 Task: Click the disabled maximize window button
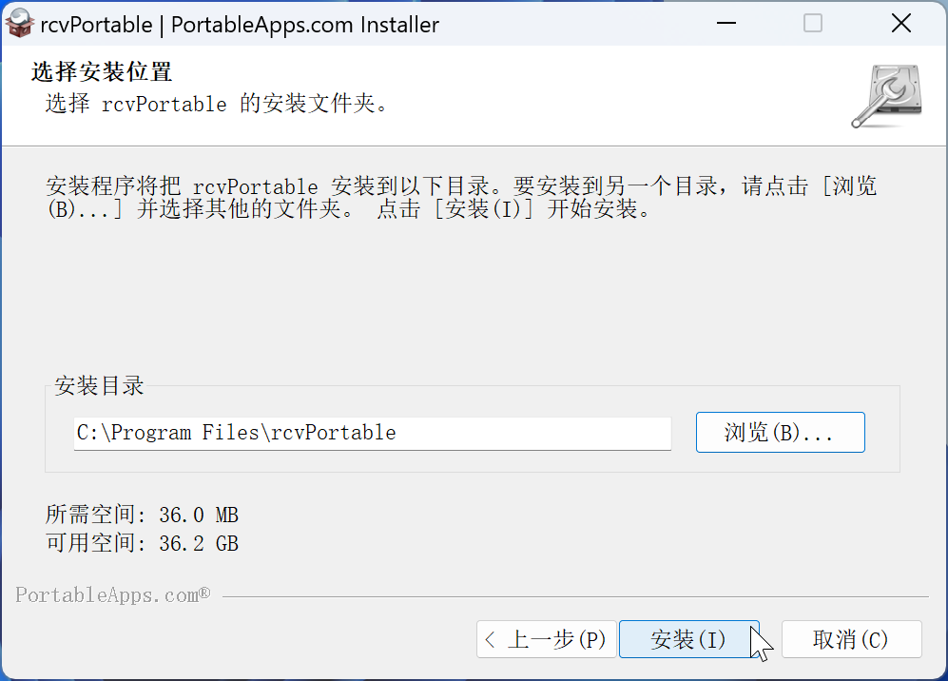click(x=813, y=24)
